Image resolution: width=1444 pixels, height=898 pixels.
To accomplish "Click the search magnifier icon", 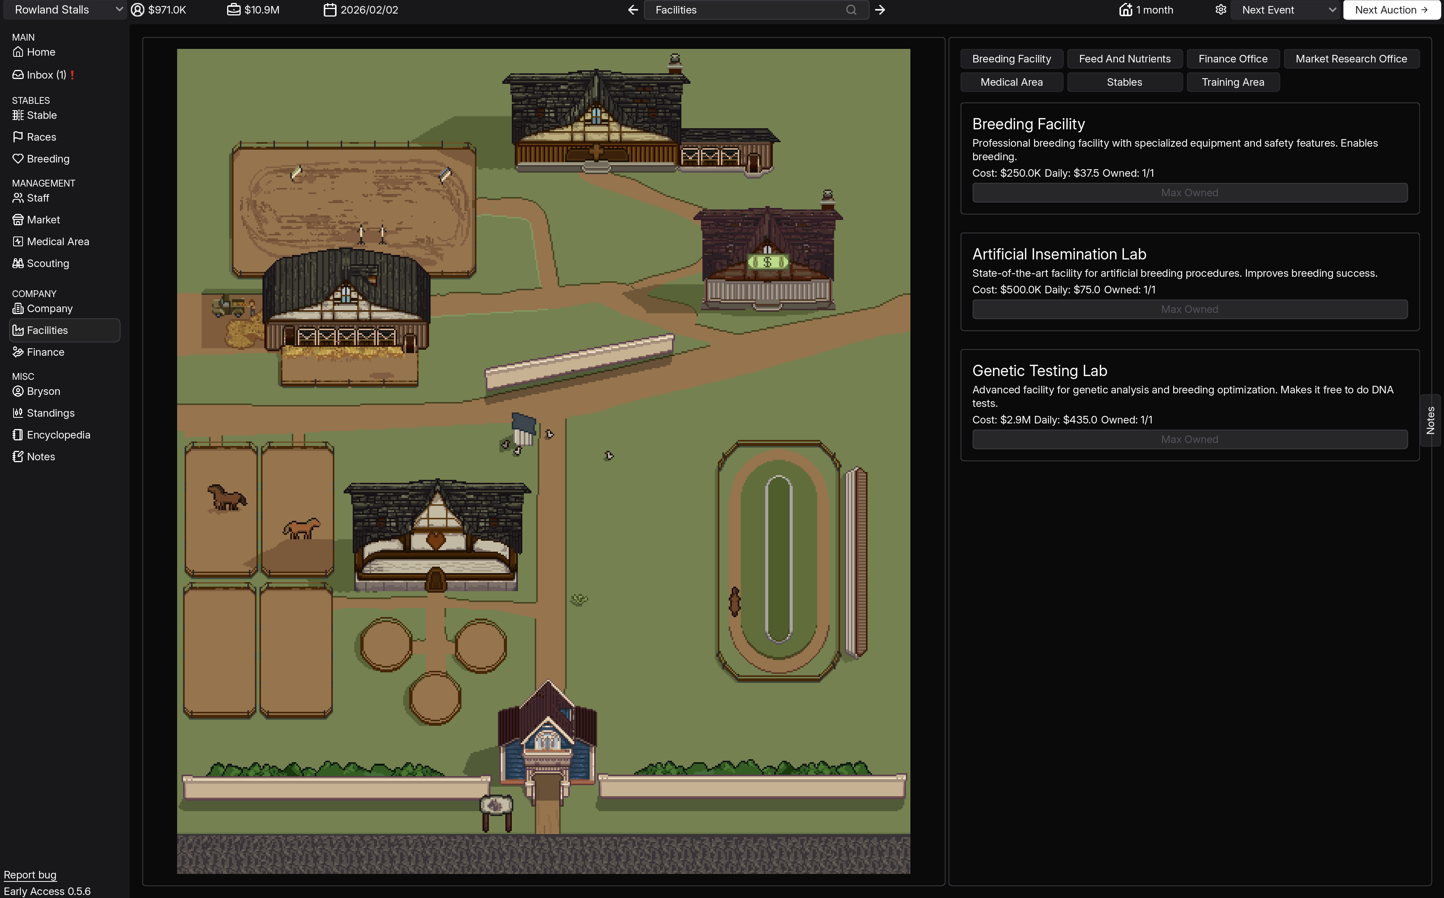I will (851, 9).
